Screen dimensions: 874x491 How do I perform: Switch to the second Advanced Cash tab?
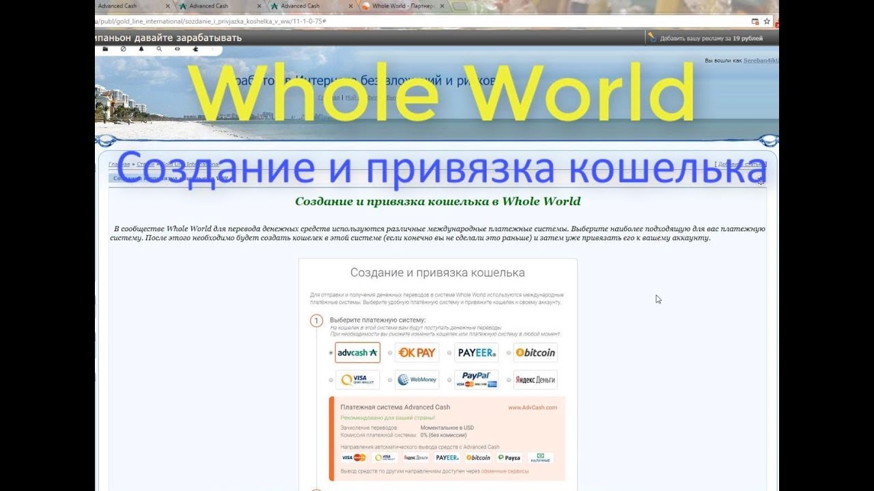click(x=218, y=6)
